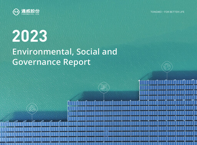
Task: Click the Chinese company name '通威股份'
Action: click(30, 11)
